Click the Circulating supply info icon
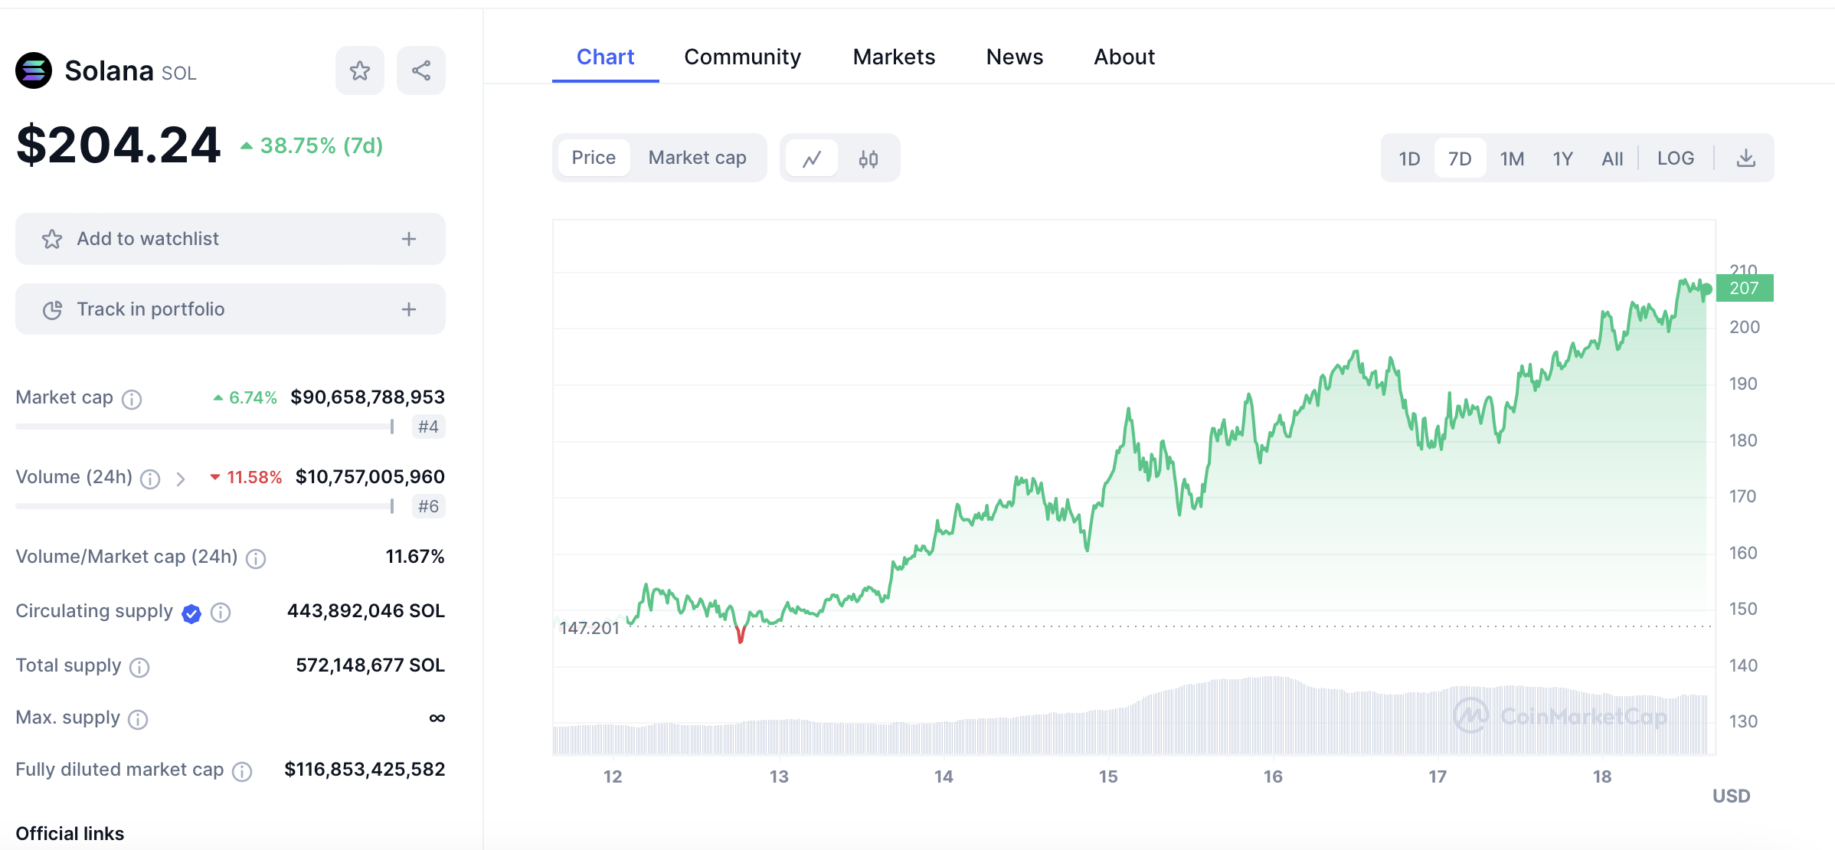Image resolution: width=1835 pixels, height=850 pixels. tap(221, 613)
